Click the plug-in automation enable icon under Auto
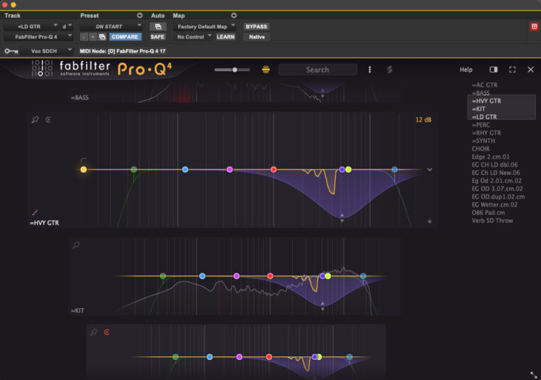Image resolution: width=541 pixels, height=380 pixels. point(158,26)
